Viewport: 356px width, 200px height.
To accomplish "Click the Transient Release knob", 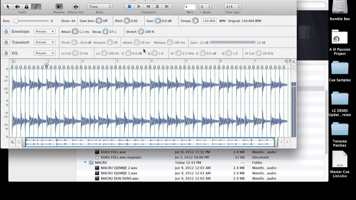I will (x=170, y=42).
